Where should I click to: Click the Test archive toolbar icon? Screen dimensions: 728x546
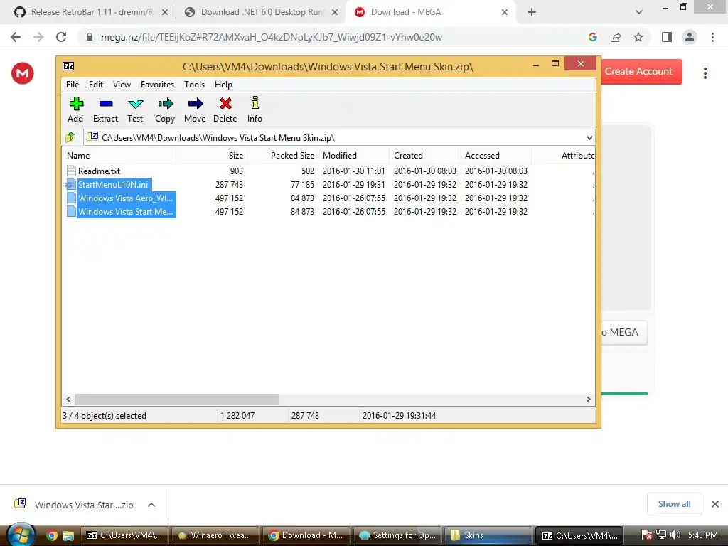[x=136, y=104]
